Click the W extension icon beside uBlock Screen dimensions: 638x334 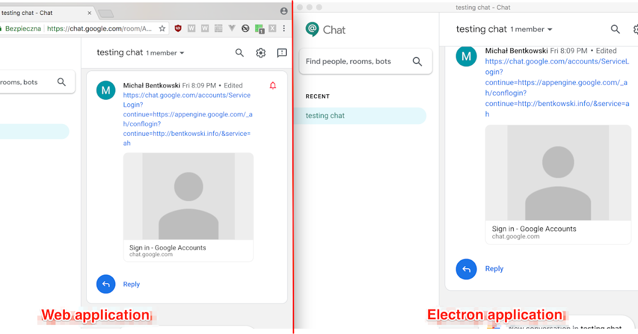191,29
